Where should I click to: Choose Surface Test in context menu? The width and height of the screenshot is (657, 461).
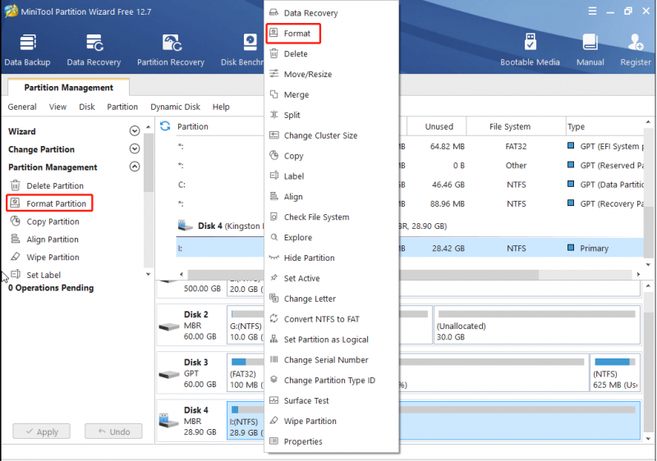pos(331,401)
